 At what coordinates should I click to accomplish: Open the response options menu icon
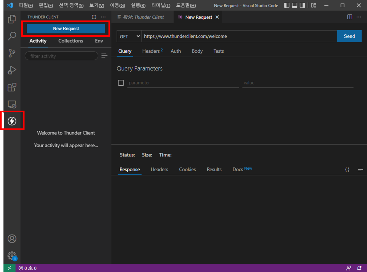pyautogui.click(x=360, y=169)
